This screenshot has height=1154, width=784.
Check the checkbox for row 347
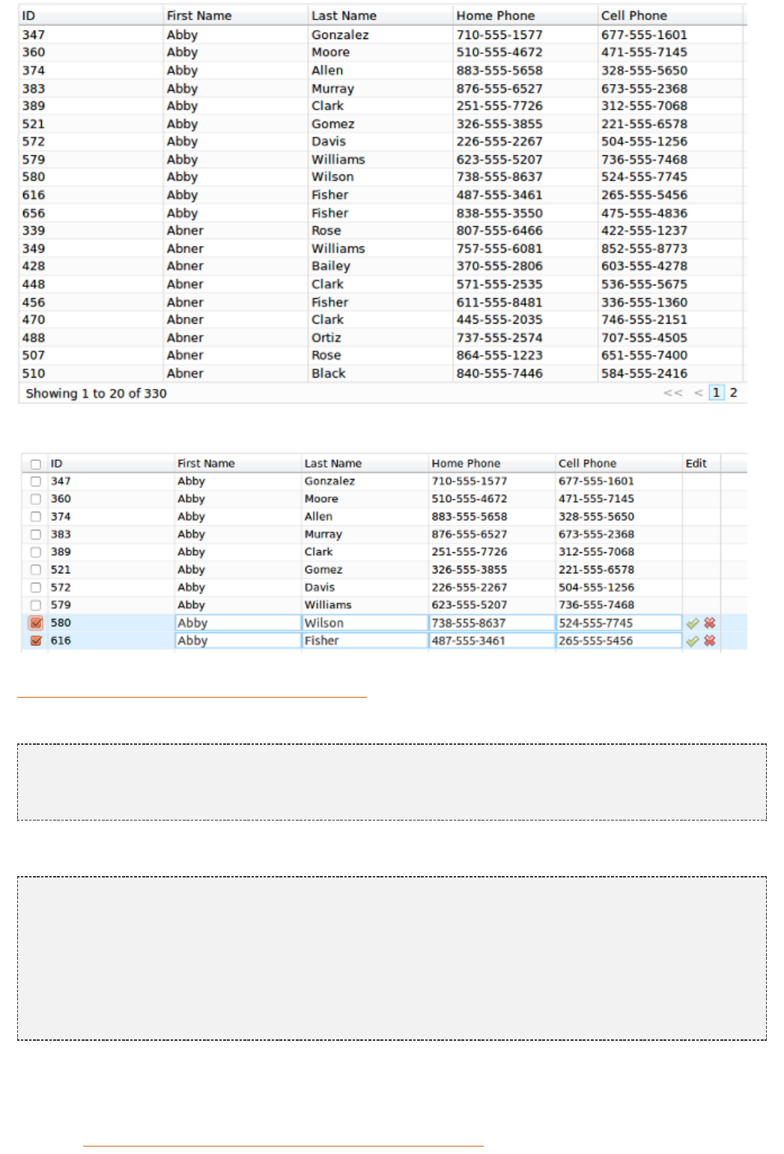35,482
